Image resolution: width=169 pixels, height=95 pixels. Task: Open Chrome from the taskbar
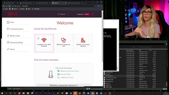coord(93,93)
